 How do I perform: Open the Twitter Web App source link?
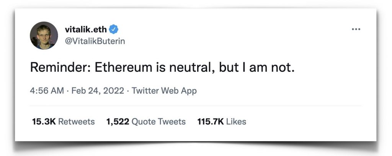164,91
